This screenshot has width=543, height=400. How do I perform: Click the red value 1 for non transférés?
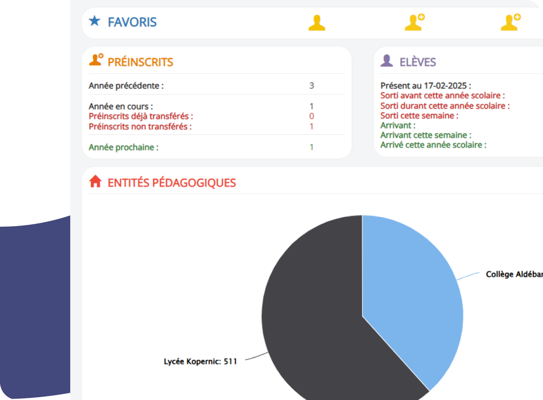(312, 126)
